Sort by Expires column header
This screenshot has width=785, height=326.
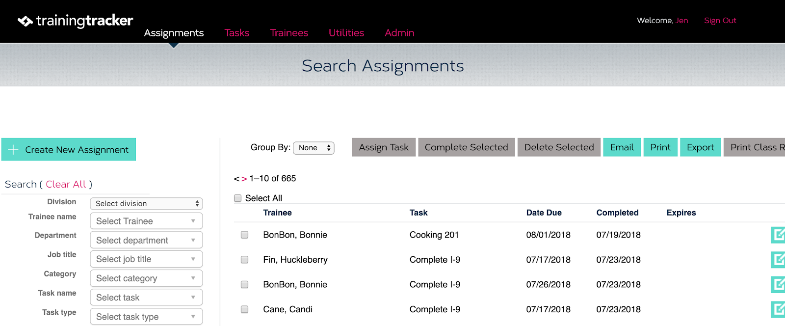coord(681,213)
